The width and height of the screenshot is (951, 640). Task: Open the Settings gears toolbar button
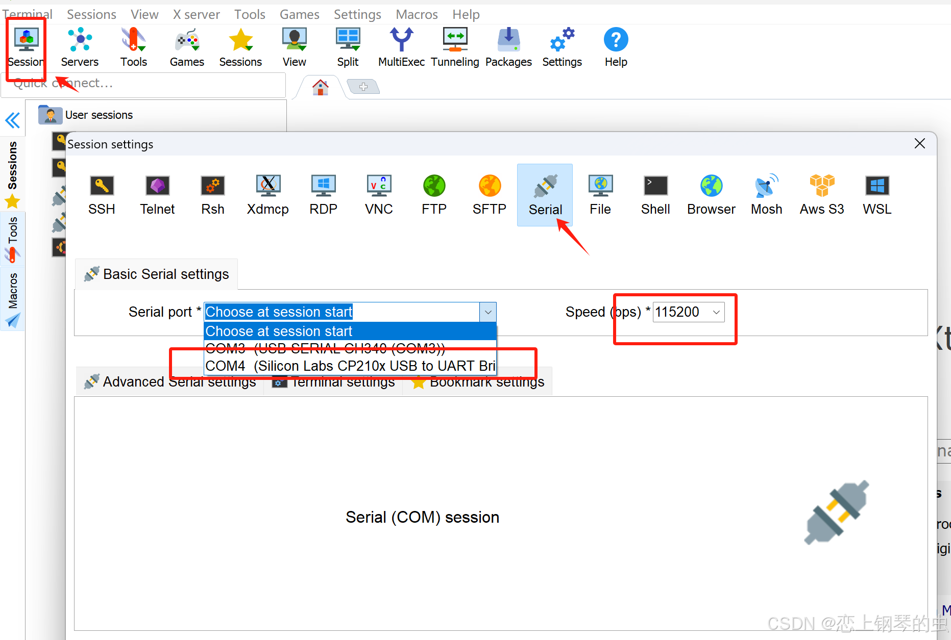click(x=562, y=47)
